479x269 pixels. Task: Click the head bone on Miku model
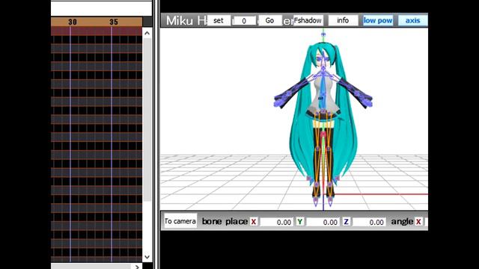pos(323,60)
